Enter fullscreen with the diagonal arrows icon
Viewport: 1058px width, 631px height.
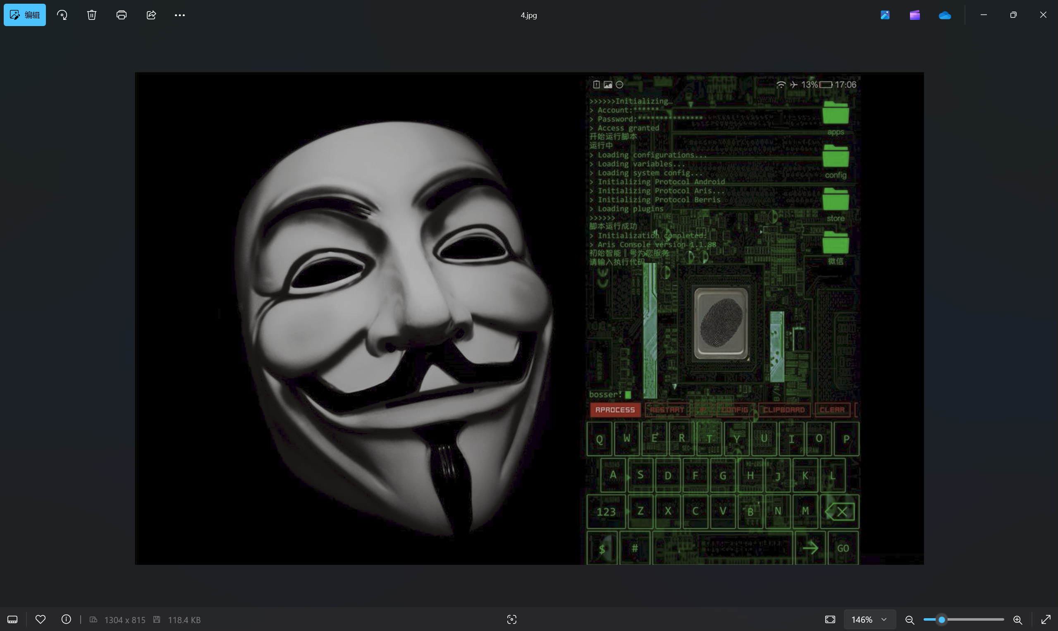coord(1046,619)
